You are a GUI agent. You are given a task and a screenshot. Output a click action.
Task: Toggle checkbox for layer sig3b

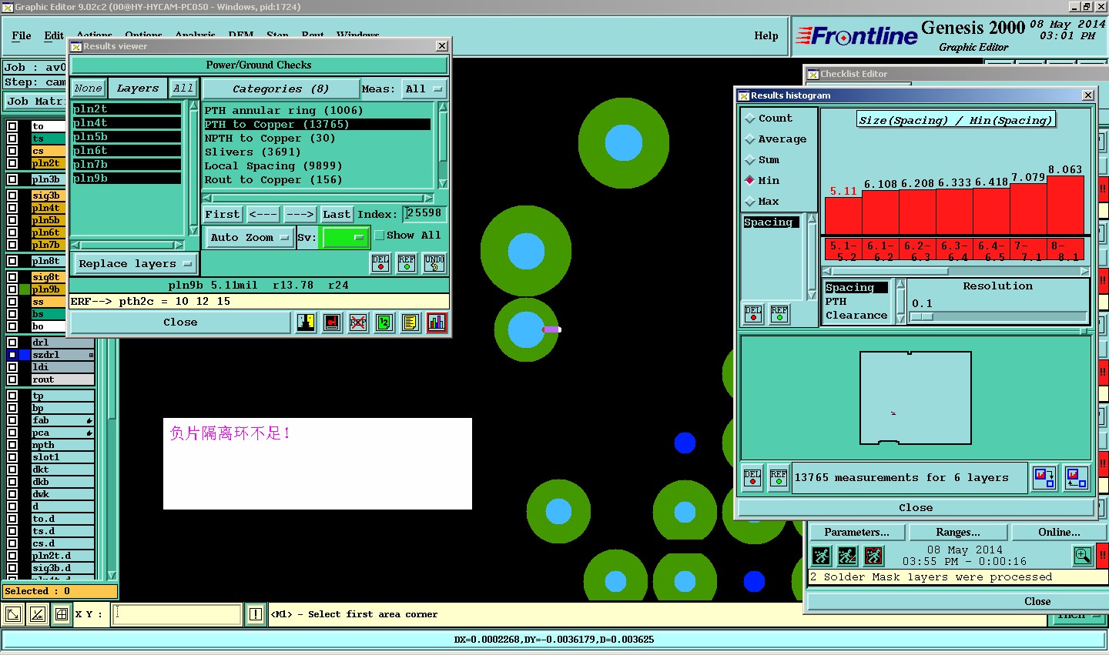coord(12,195)
